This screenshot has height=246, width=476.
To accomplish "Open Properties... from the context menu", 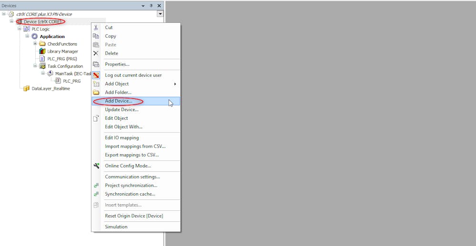I will point(136,64).
